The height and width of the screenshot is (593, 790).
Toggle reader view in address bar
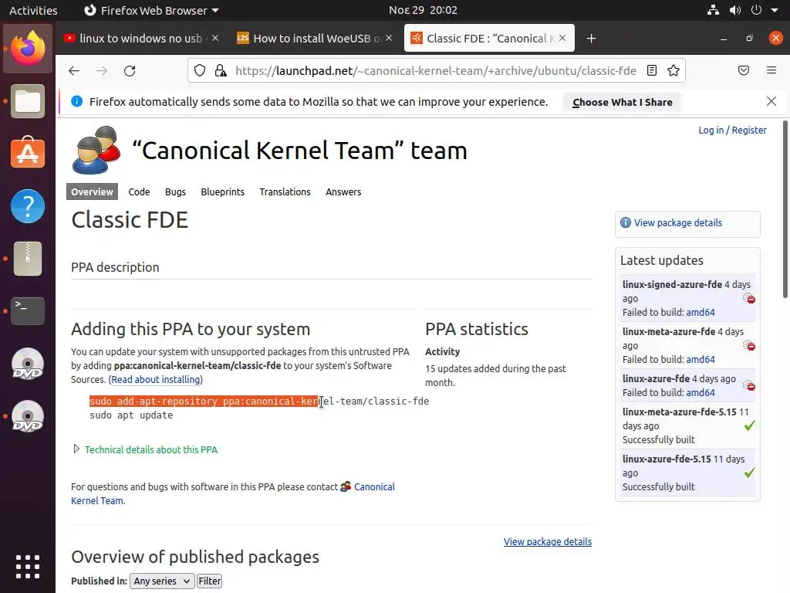pos(652,71)
